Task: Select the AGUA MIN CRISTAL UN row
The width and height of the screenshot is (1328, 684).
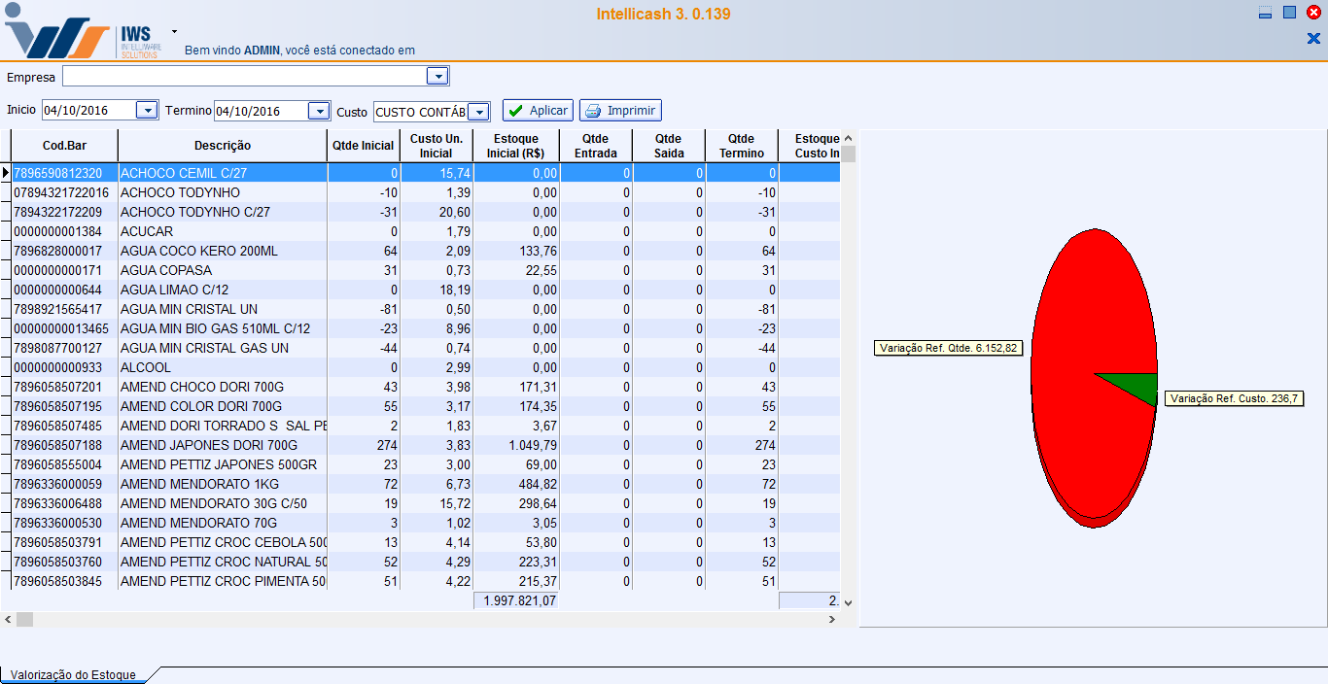Action: 426,309
